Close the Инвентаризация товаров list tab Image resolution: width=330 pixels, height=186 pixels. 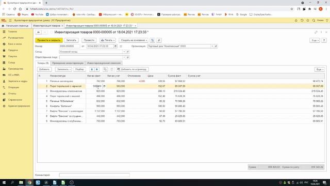62,26
